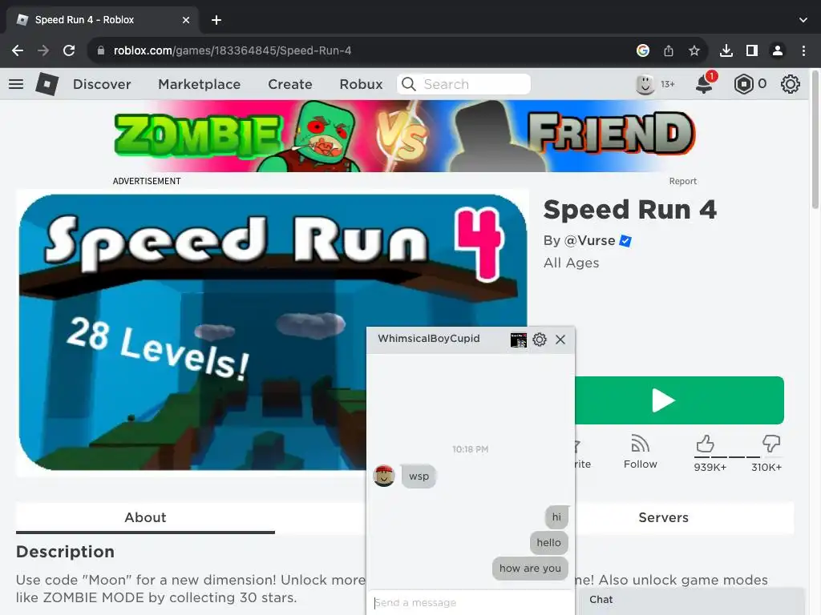The width and height of the screenshot is (821, 615).
Task: Focus the Roblox Search field
Action: tap(463, 84)
